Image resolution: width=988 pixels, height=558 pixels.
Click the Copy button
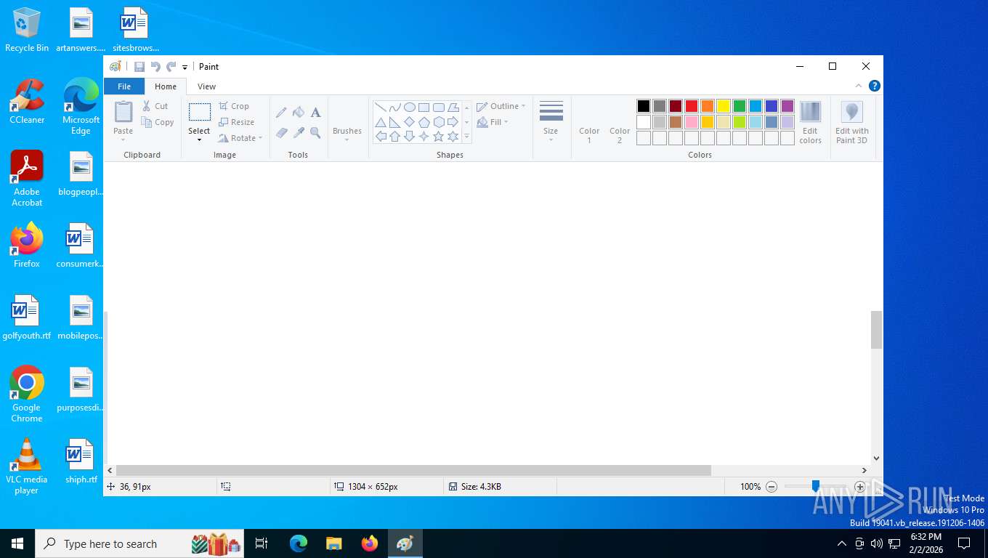tap(158, 122)
